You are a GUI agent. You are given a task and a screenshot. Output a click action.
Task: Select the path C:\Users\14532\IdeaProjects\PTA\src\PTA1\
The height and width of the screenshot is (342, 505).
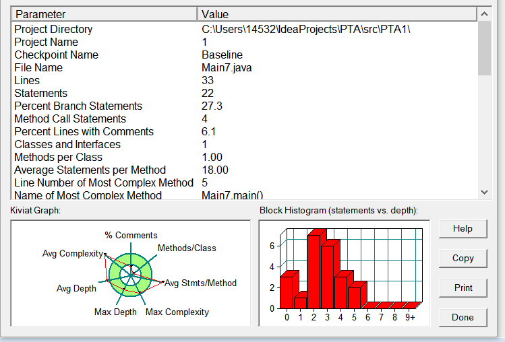click(306, 29)
